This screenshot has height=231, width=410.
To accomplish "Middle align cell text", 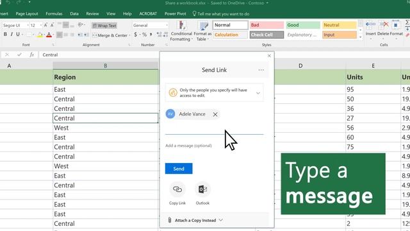I will tap(66, 25).
